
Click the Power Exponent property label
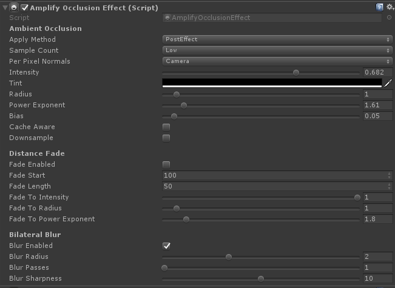click(x=37, y=105)
